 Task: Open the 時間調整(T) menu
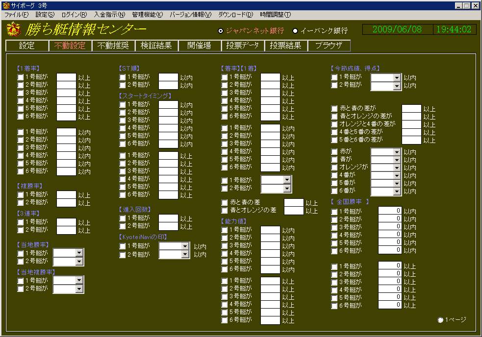tap(276, 15)
